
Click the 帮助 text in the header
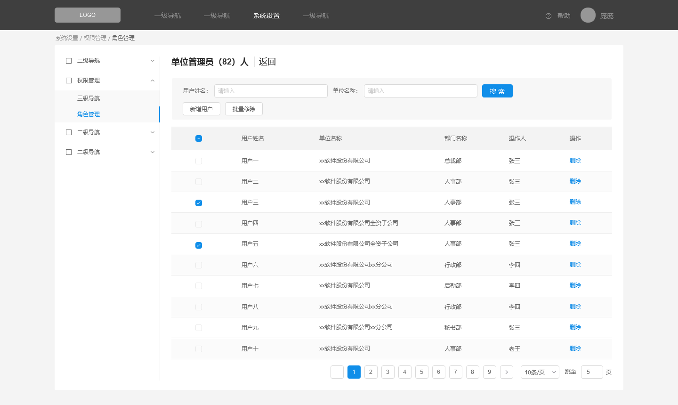[564, 16]
